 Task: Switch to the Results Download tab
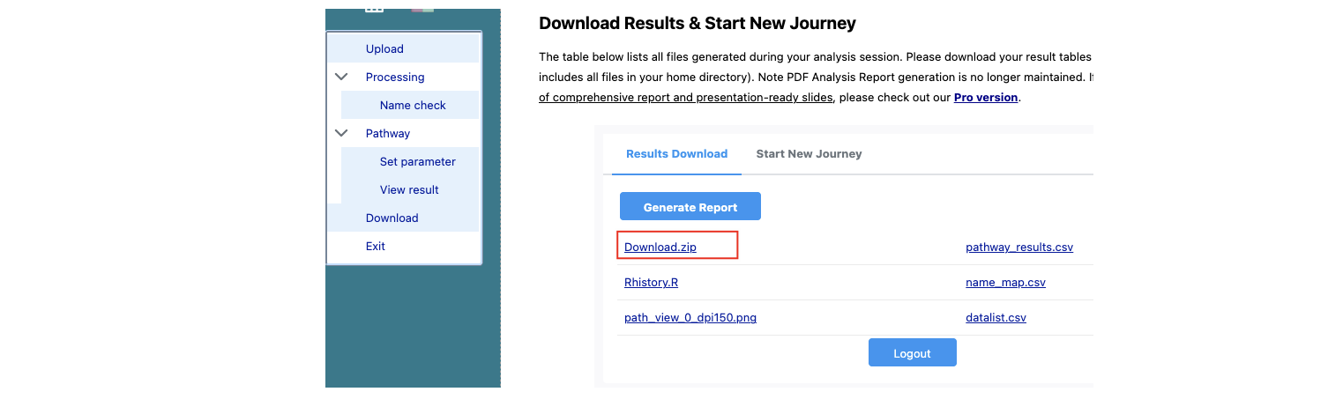(x=676, y=153)
